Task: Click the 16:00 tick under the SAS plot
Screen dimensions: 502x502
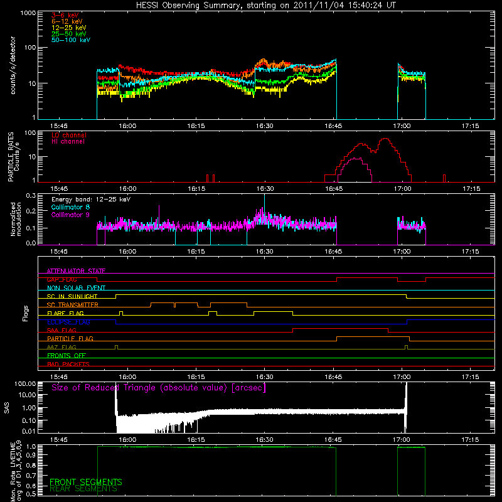Action: click(x=127, y=440)
